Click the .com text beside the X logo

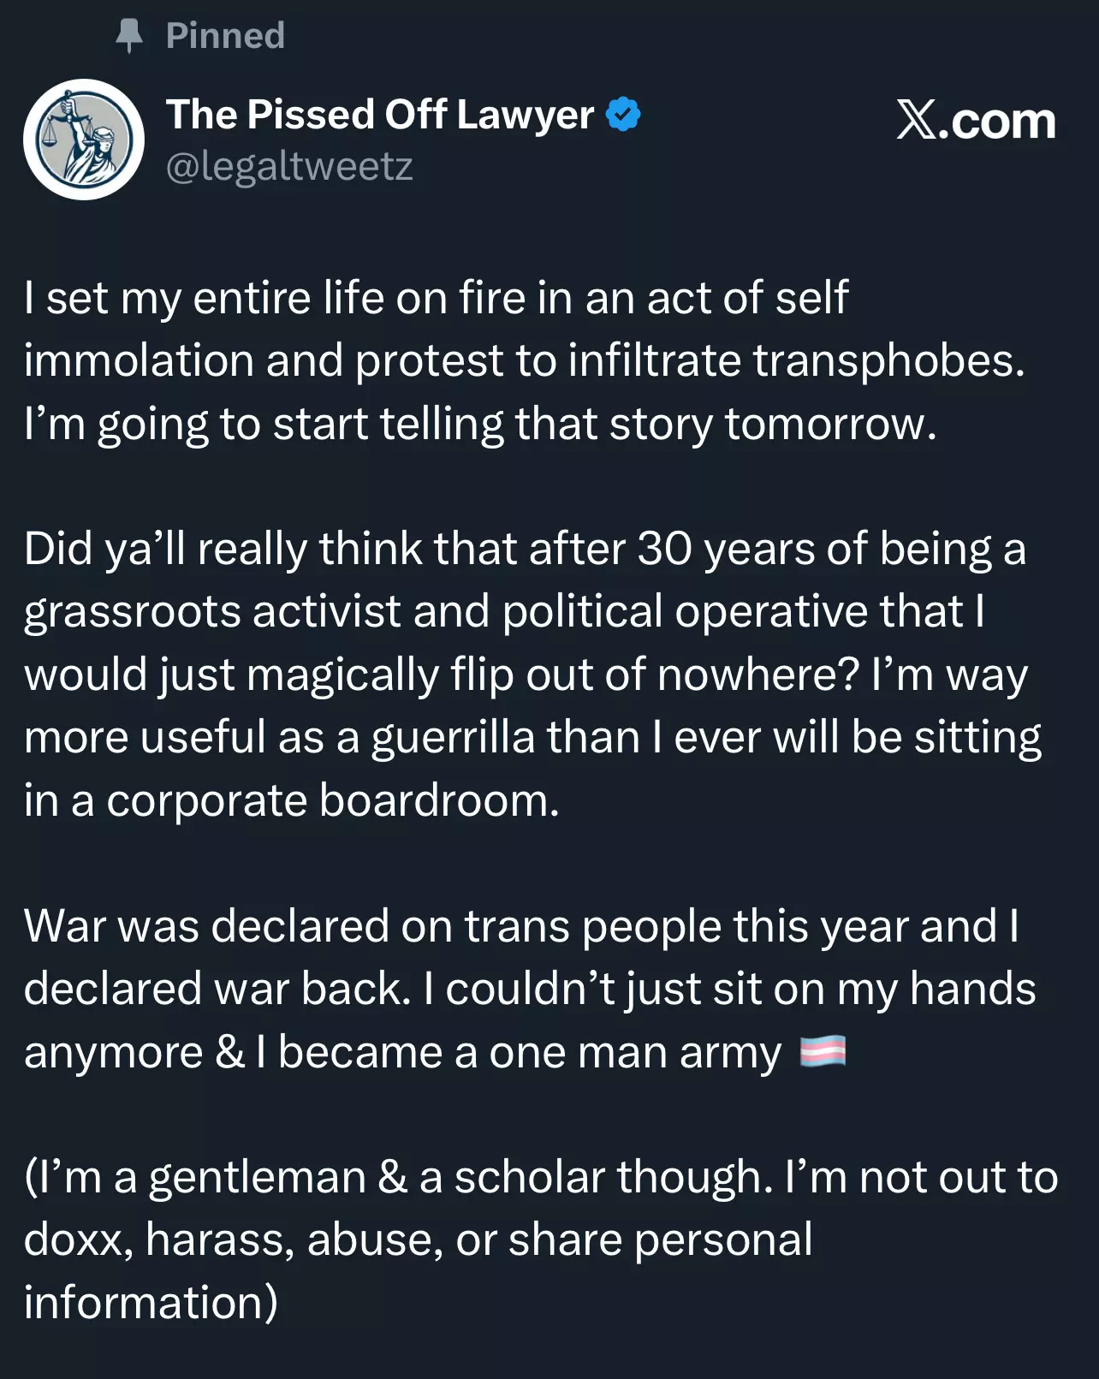pyautogui.click(x=998, y=121)
